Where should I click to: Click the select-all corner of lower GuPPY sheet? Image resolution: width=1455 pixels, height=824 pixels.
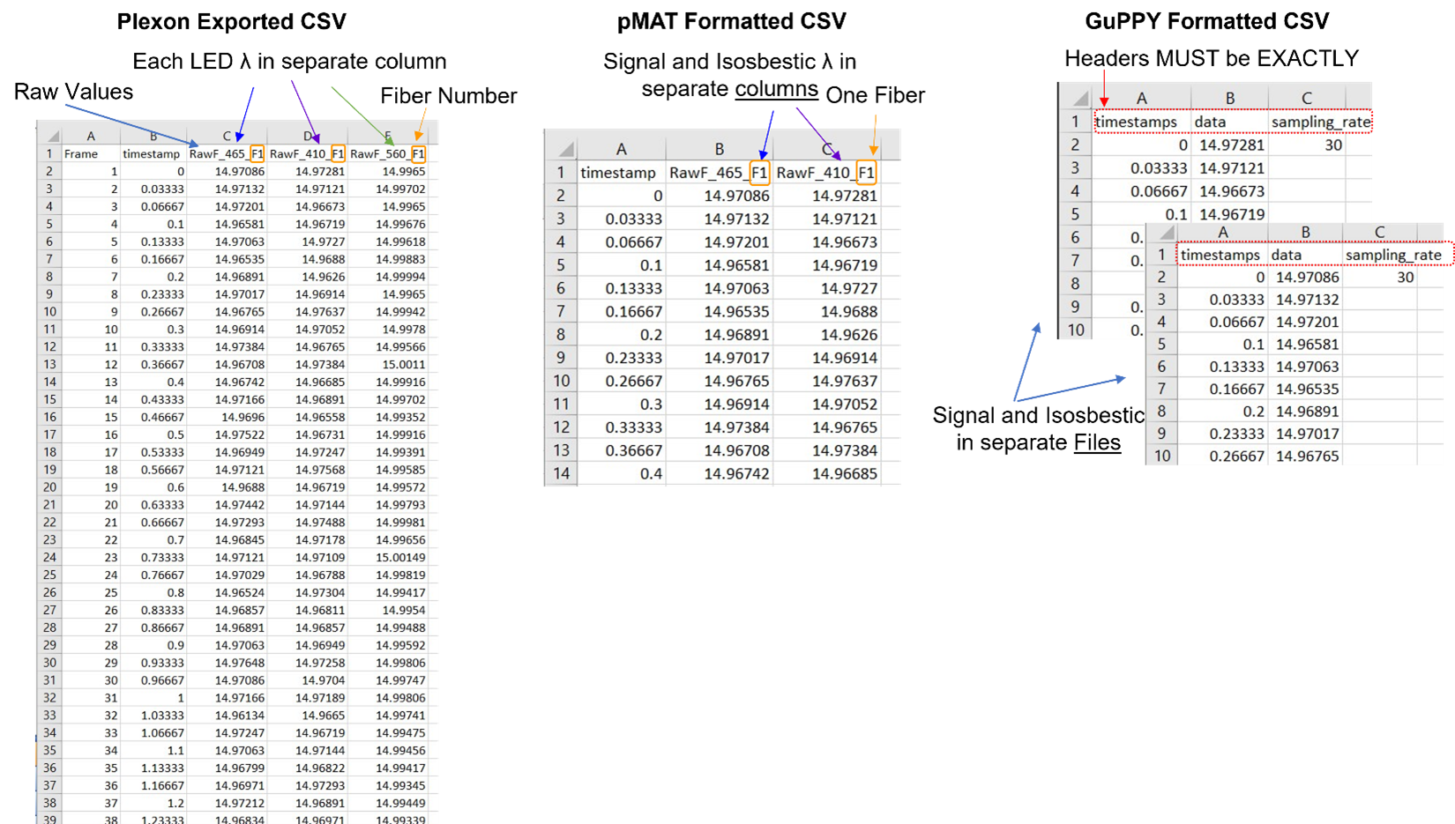coord(1162,233)
